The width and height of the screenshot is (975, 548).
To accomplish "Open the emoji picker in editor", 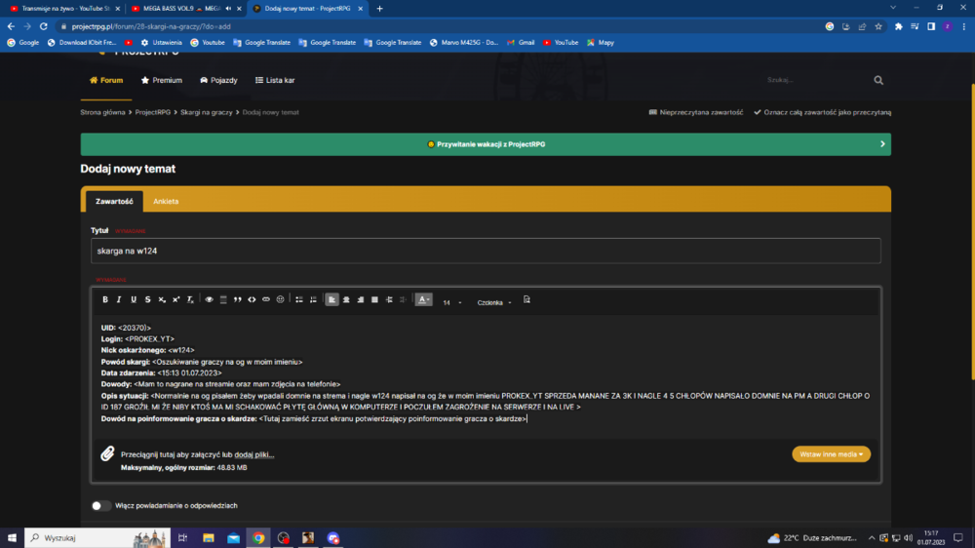I will 281,299.
